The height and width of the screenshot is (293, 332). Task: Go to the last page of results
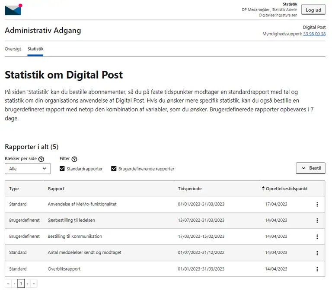coord(34,284)
